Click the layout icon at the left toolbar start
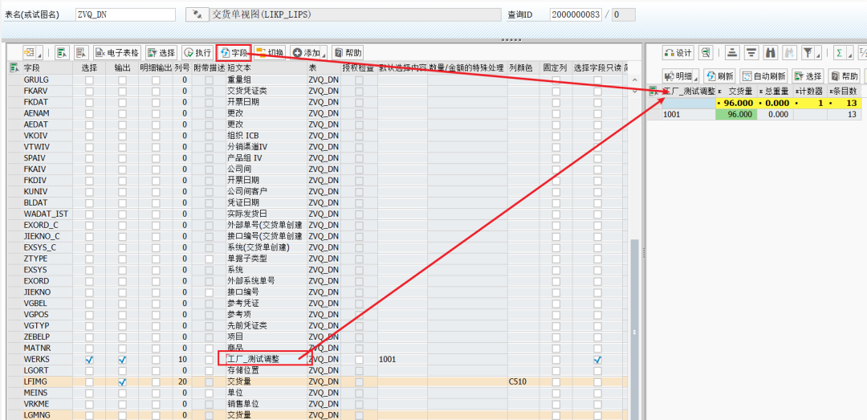The image size is (867, 420). pos(30,53)
